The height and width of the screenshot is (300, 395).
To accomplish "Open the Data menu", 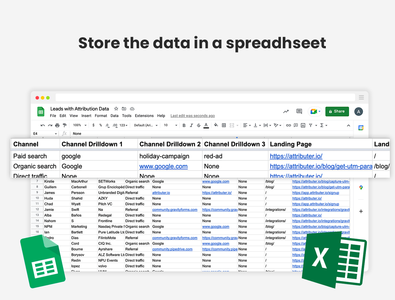I will pos(115,116).
